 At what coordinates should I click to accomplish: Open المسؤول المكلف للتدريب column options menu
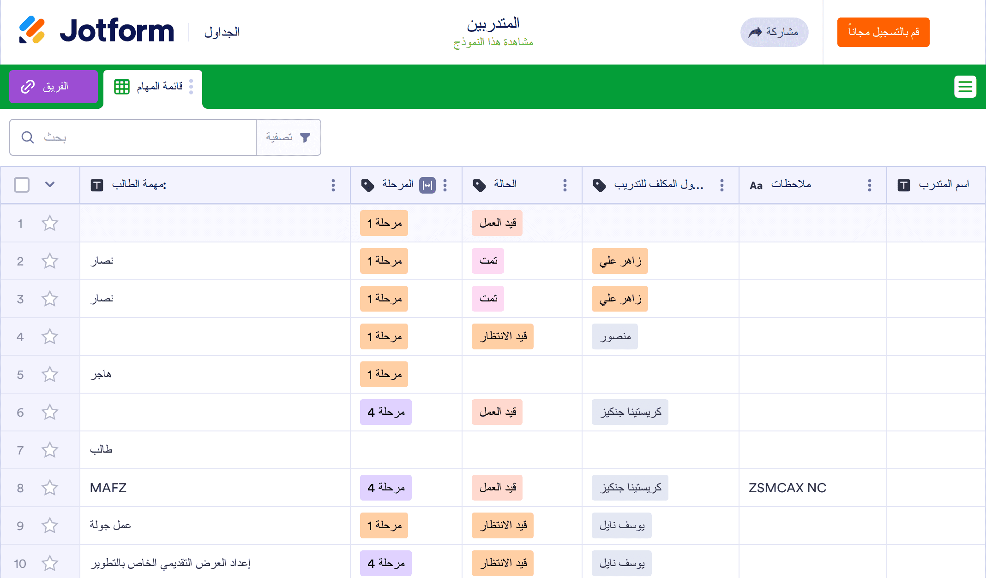[x=722, y=185]
